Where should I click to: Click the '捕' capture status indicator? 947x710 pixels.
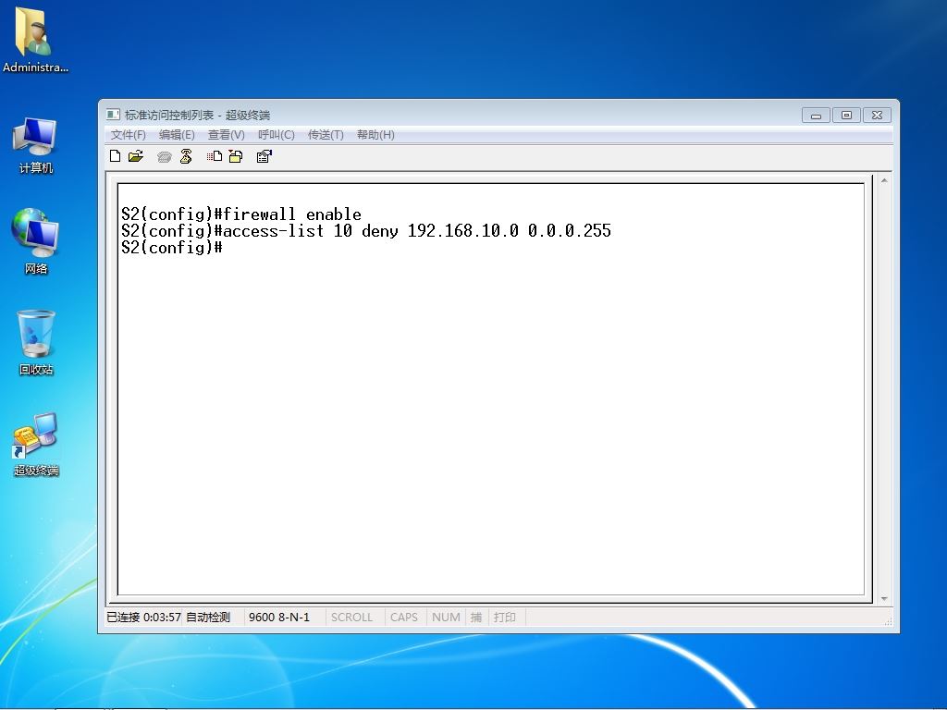click(x=476, y=617)
